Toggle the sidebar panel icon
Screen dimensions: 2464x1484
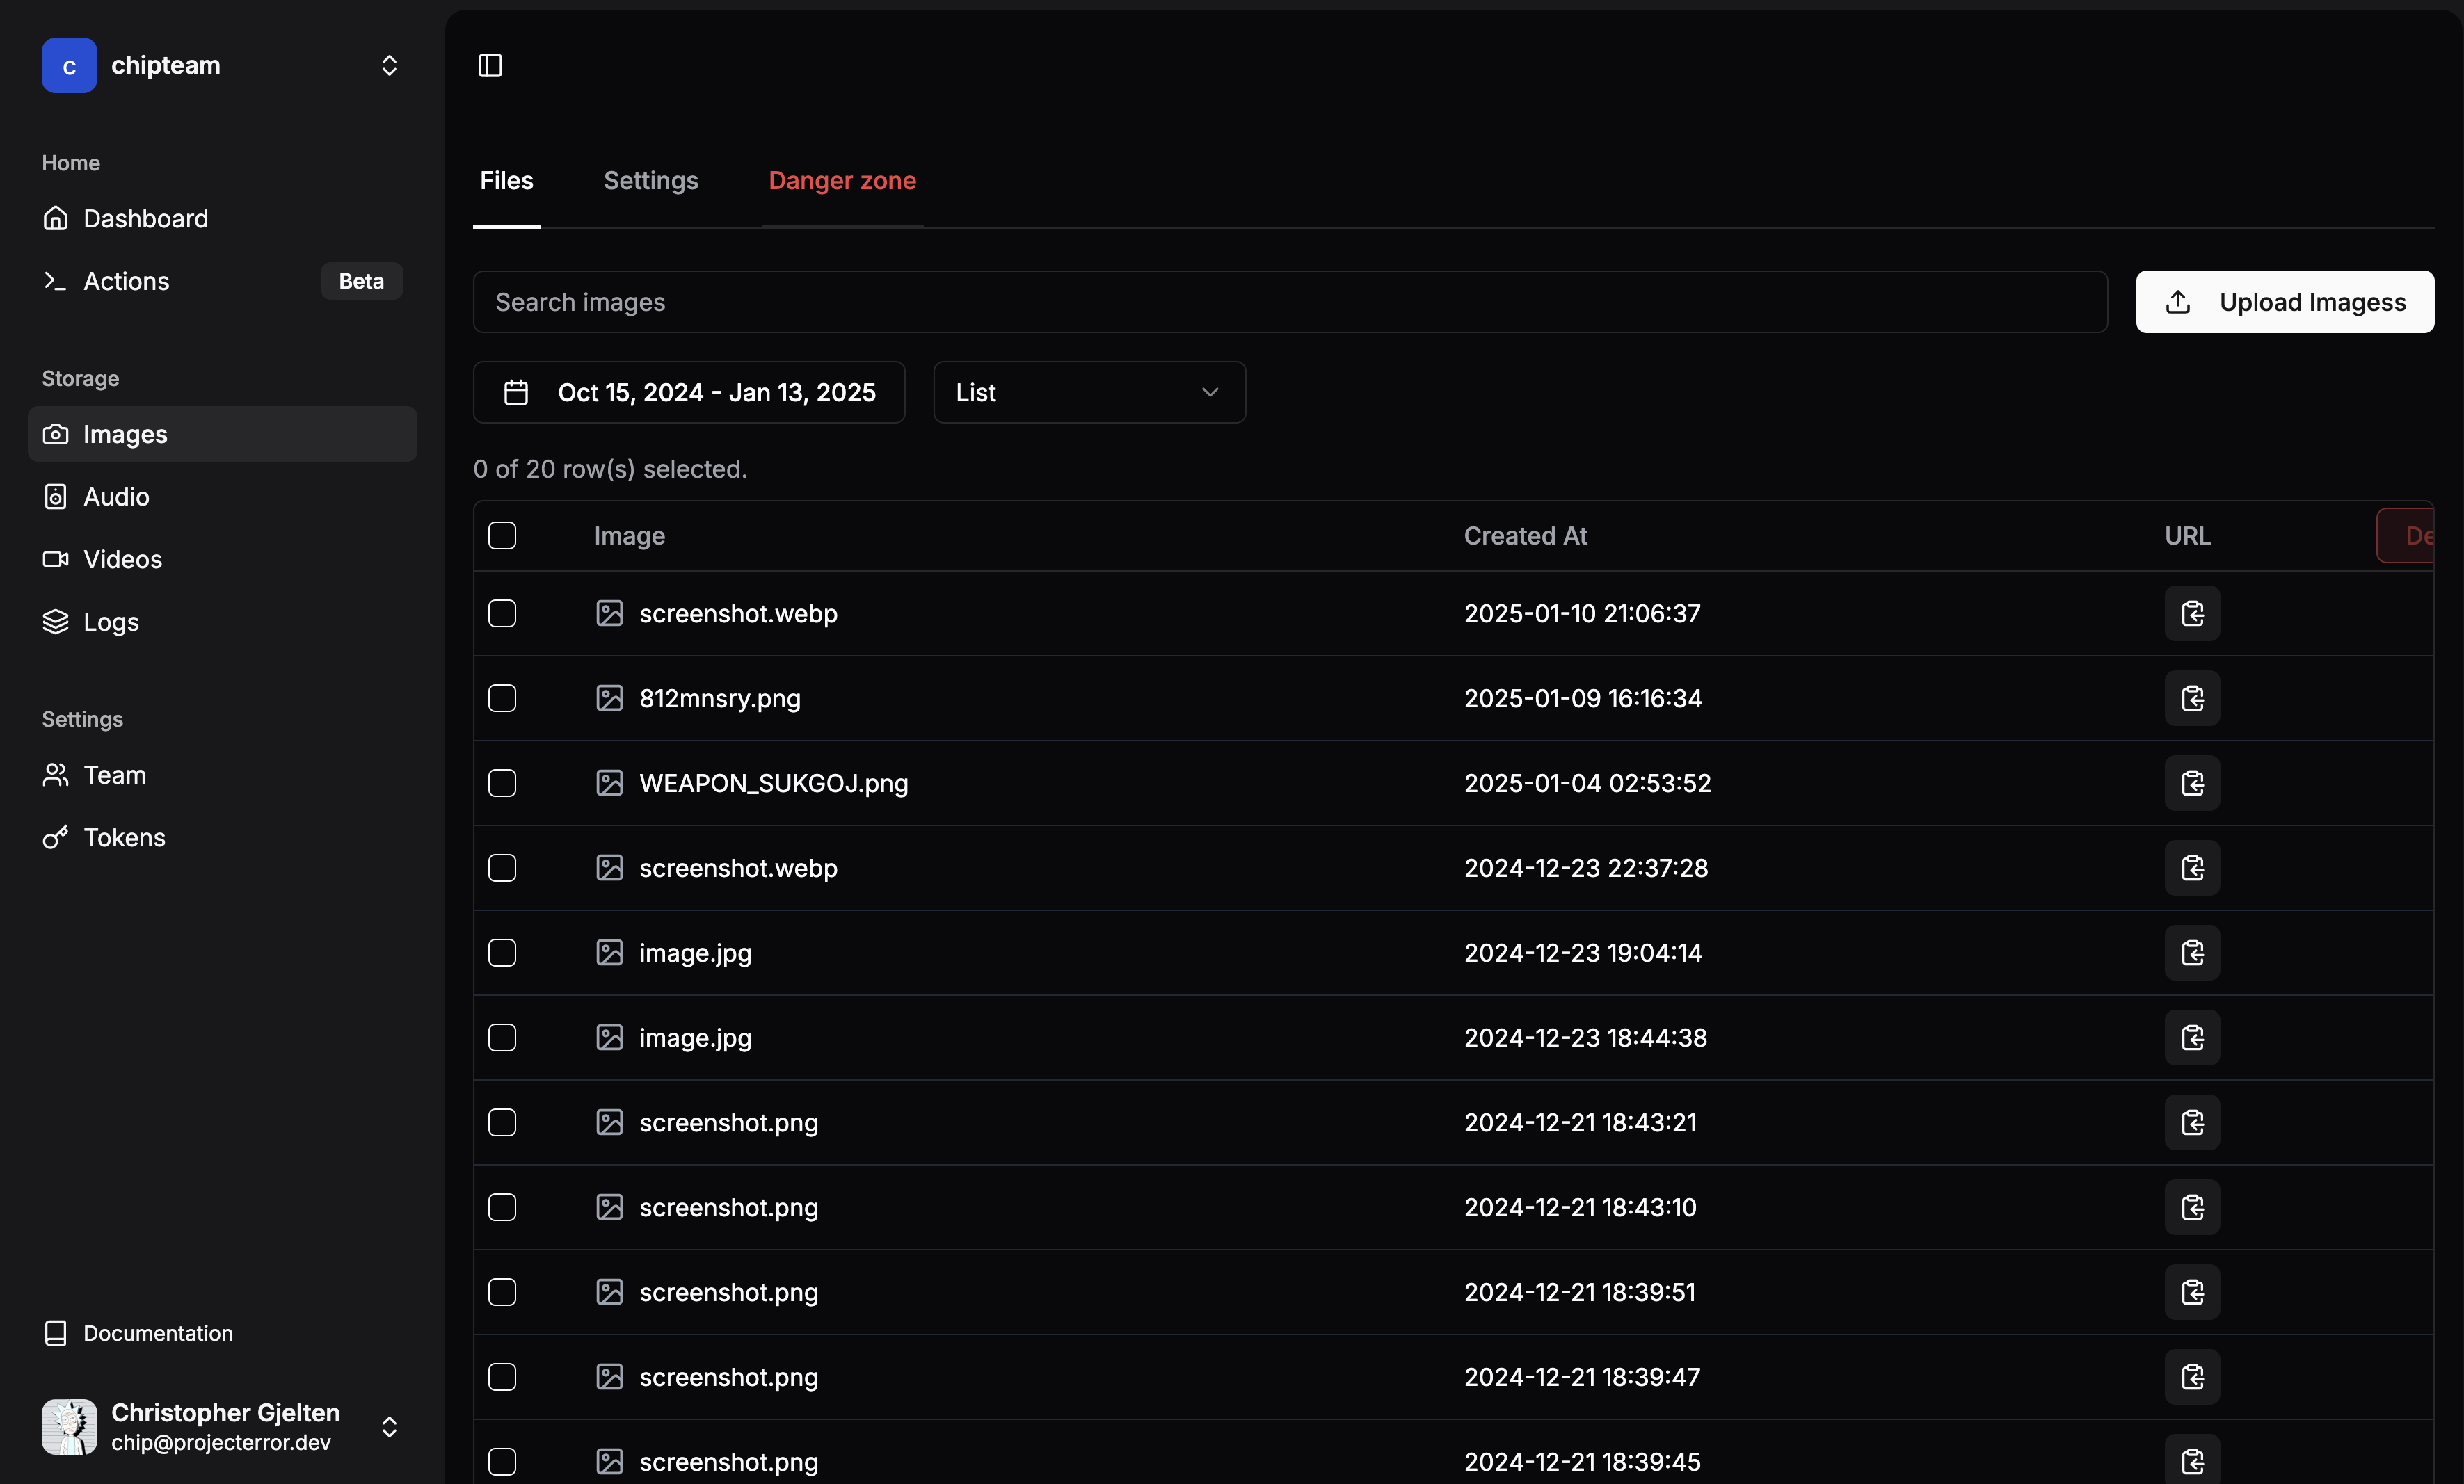point(490,65)
